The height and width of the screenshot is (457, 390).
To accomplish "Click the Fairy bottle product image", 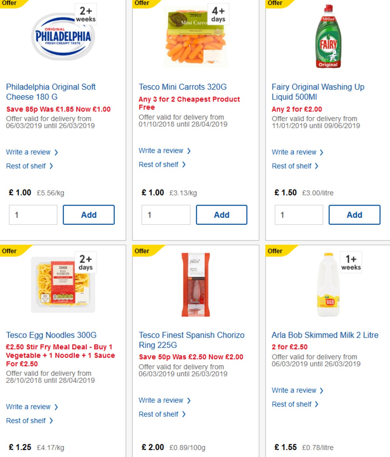I will pyautogui.click(x=328, y=36).
